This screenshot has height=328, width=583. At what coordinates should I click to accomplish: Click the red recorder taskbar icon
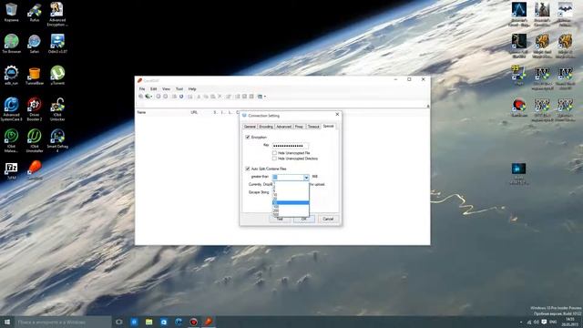point(193,322)
